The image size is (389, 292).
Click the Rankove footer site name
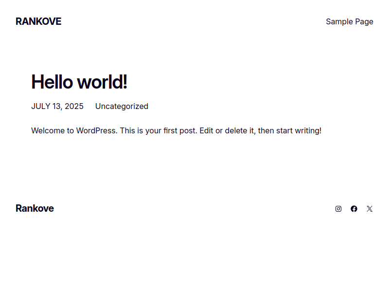(x=35, y=208)
